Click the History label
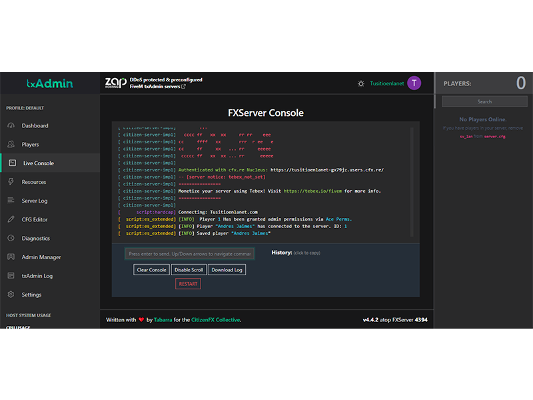Image resolution: width=533 pixels, height=400 pixels. pyautogui.click(x=281, y=253)
